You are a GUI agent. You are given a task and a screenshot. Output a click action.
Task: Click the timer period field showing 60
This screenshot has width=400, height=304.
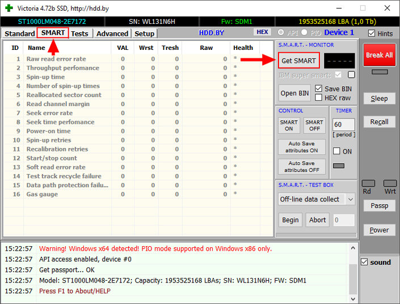tap(344, 124)
